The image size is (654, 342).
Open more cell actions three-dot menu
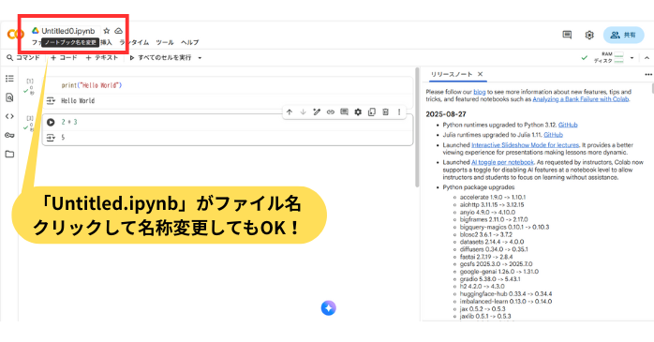click(399, 112)
